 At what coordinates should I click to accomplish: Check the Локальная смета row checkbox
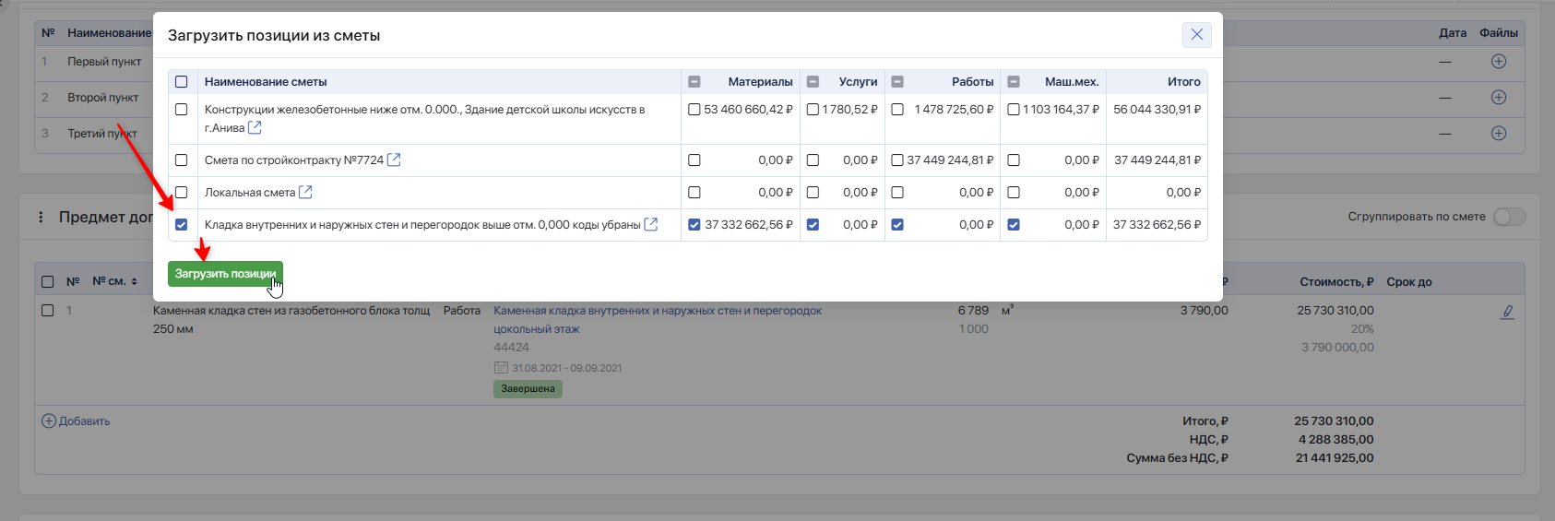[182, 192]
